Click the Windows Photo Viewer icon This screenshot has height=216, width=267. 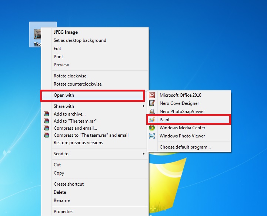click(x=151, y=136)
